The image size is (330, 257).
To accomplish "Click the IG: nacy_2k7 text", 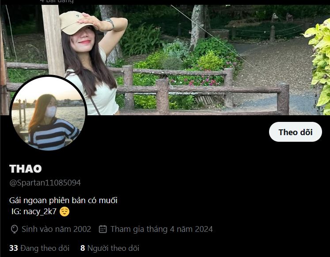I will (34, 212).
